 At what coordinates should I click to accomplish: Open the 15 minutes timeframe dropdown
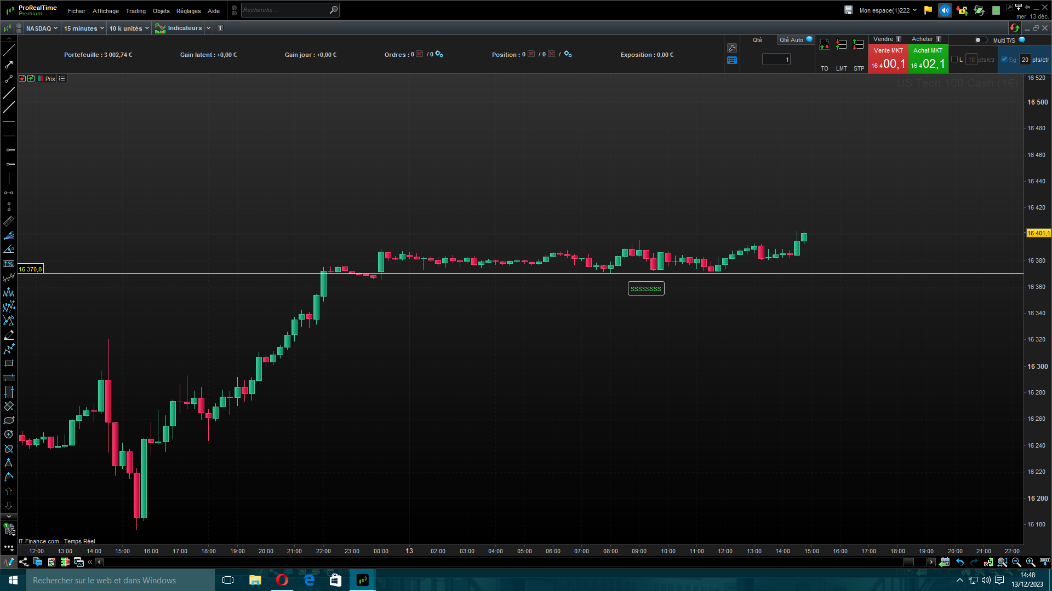pyautogui.click(x=83, y=28)
